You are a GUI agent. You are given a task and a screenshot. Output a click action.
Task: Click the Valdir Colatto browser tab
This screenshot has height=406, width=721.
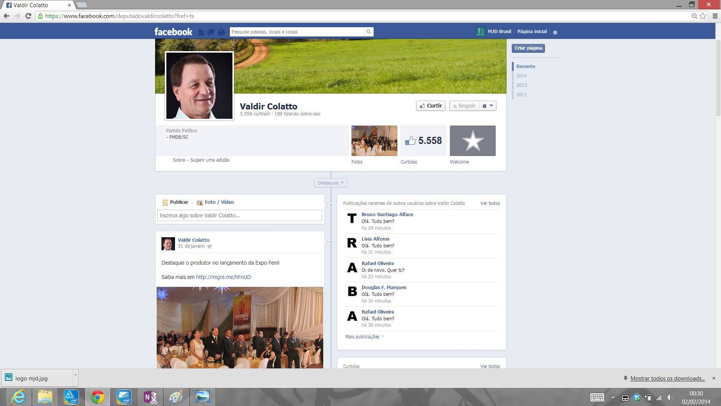pos(38,5)
